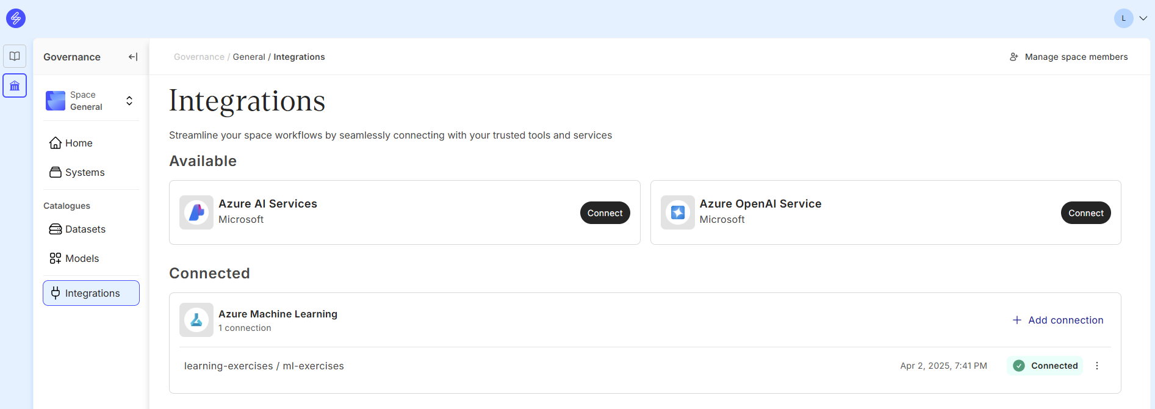Click the Azure OpenAI Service logo
1155x409 pixels.
(x=677, y=212)
